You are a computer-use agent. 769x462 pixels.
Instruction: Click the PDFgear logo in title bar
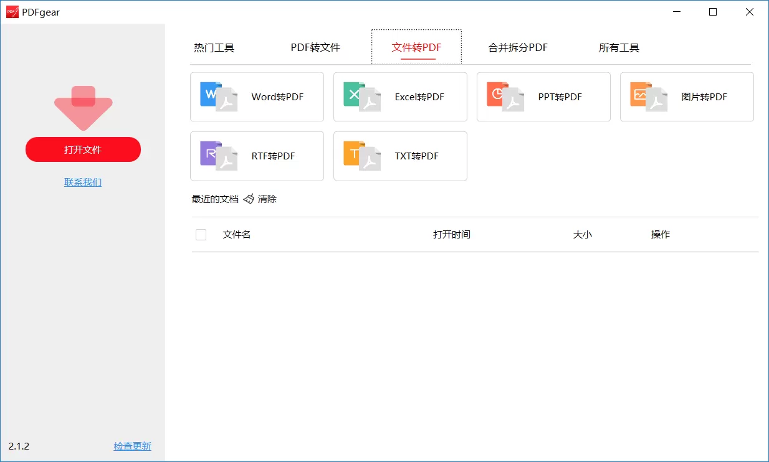point(12,11)
